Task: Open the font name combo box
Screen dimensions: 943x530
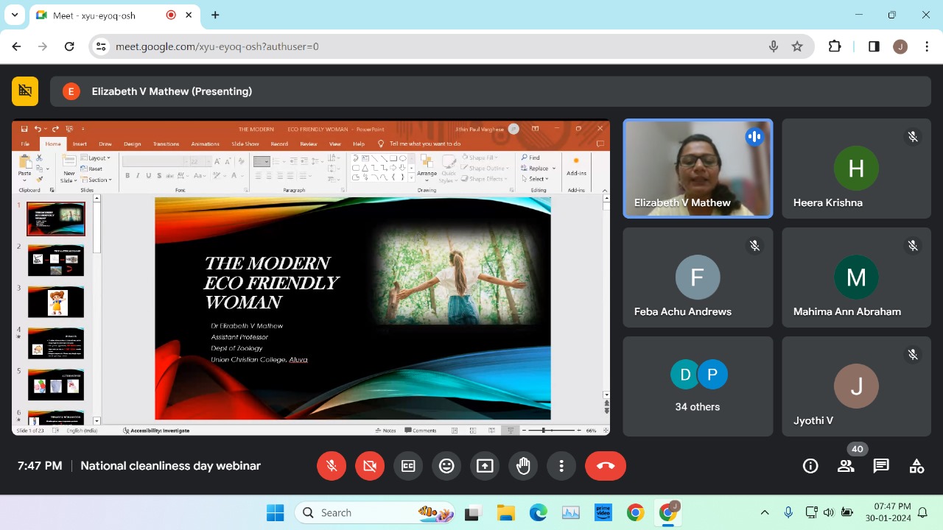Action: tap(155, 161)
